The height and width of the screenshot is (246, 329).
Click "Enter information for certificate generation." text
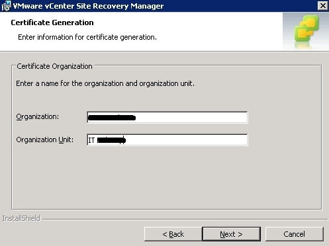click(x=87, y=37)
